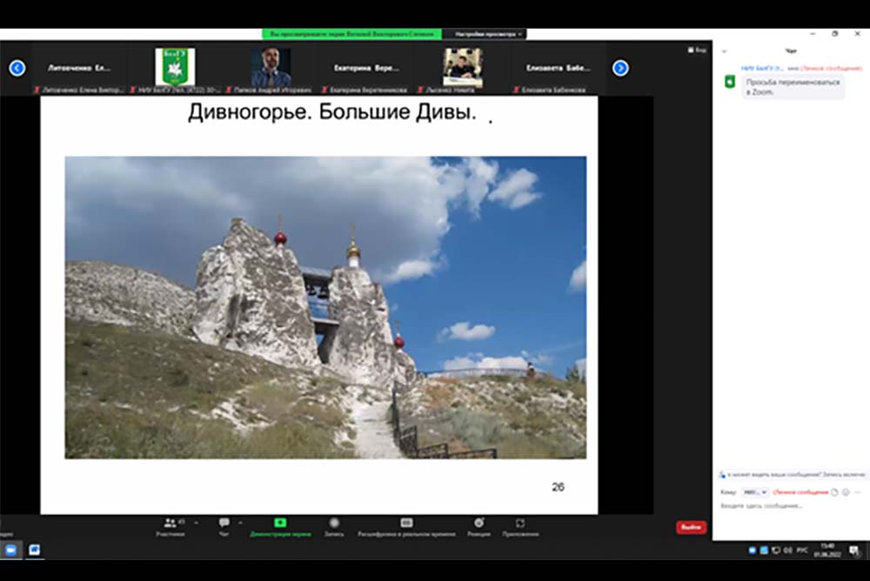
Task: Expand the arrow next to Chat button
Action: [241, 523]
